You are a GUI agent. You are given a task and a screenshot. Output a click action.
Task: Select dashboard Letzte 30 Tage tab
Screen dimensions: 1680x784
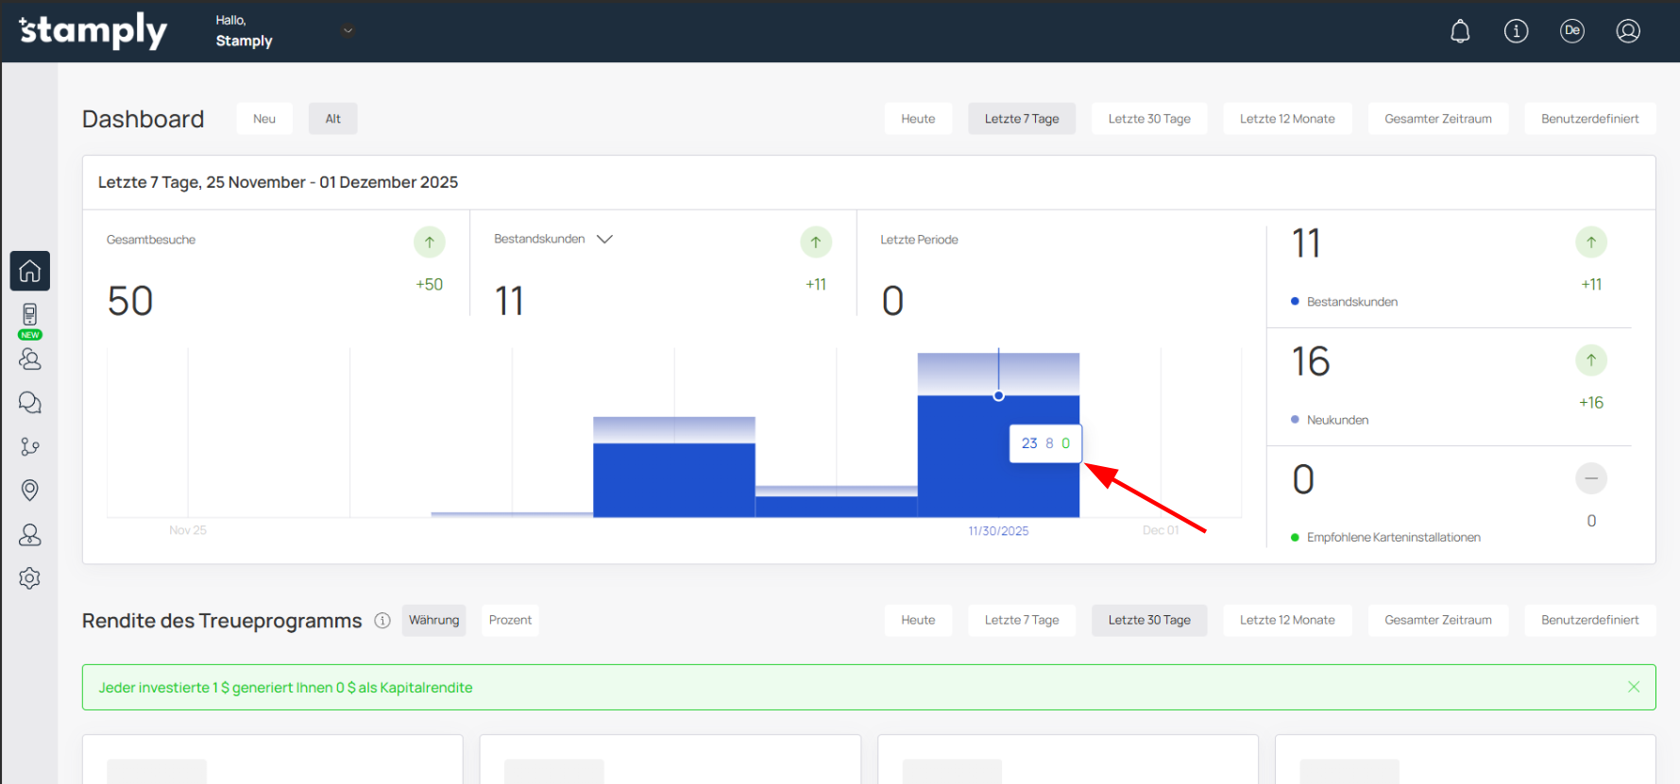point(1148,119)
